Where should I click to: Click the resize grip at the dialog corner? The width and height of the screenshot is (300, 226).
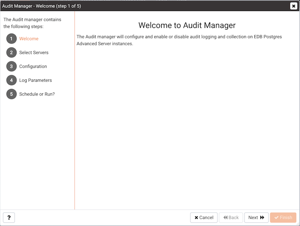(298, 224)
